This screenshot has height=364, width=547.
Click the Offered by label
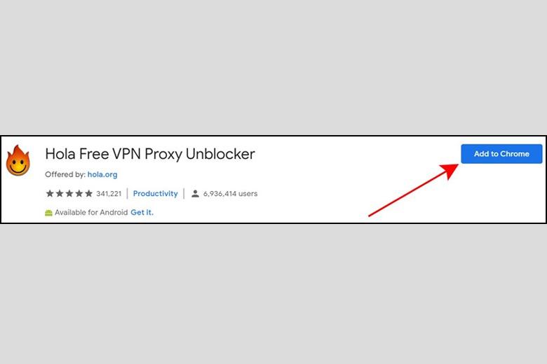coord(65,174)
